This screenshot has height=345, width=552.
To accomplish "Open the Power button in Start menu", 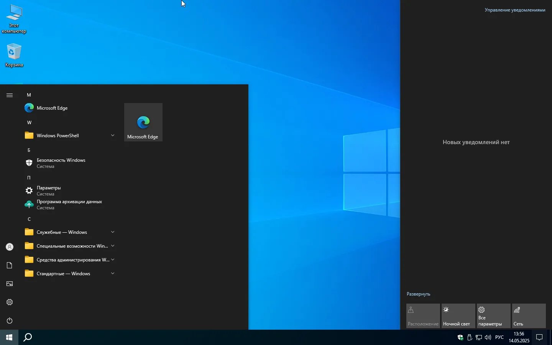I will [x=10, y=320].
